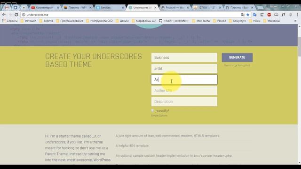The image size is (301, 169).
Task: Click the Business theme name field
Action: [184, 57]
